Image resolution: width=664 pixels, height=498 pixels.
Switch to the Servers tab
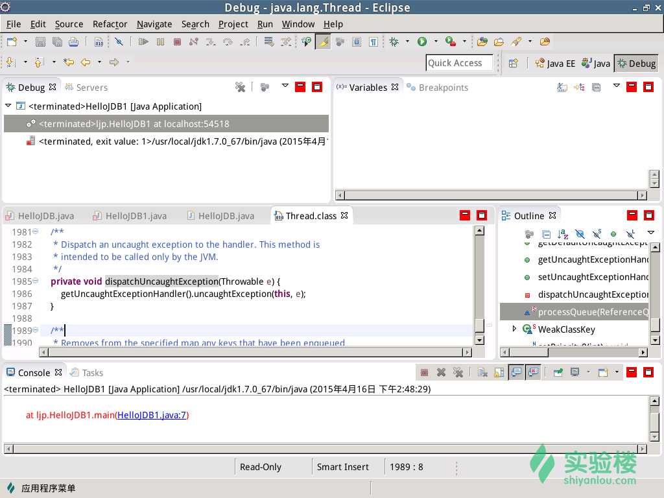(x=86, y=88)
